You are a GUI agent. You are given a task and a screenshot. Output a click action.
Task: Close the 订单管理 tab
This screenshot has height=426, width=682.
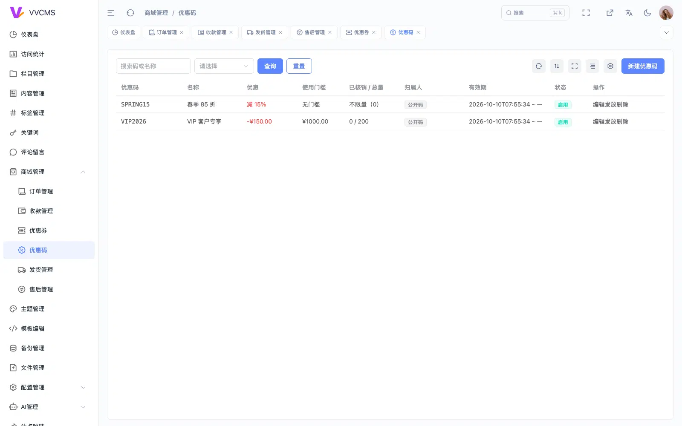click(x=182, y=32)
